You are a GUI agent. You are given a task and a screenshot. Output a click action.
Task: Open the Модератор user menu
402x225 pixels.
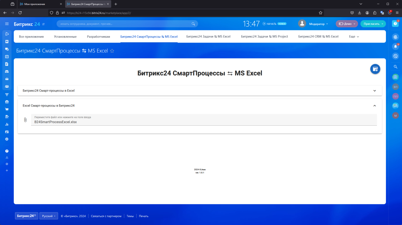click(x=318, y=24)
